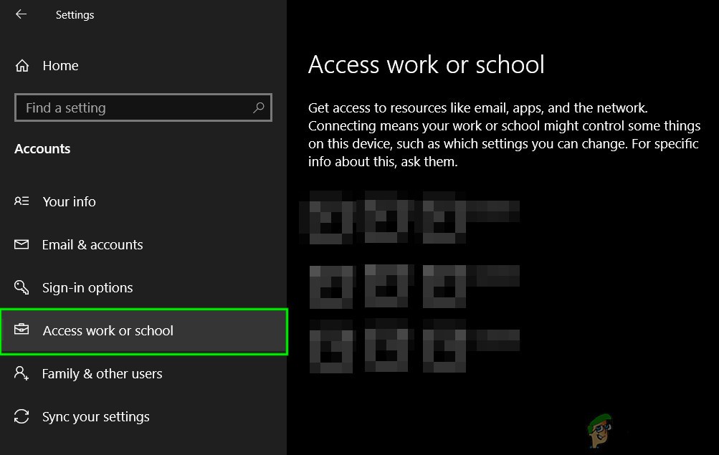Click the key icon for Sign-in options
This screenshot has height=455, width=719.
22,287
